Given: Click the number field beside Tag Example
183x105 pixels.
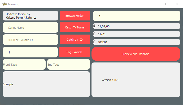Looking at the screenshot, I should [x=30, y=52].
